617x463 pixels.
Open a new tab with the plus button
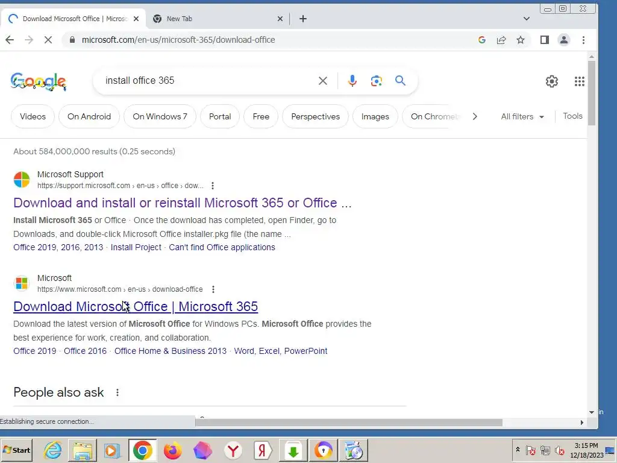(x=303, y=19)
